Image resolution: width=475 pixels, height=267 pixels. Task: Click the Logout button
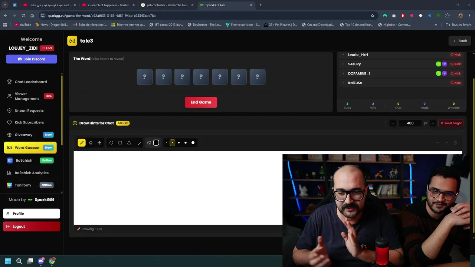(x=32, y=227)
